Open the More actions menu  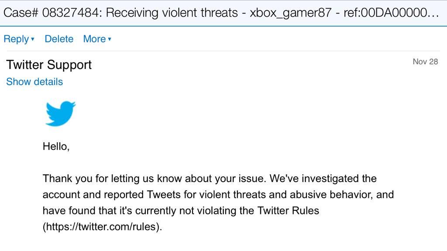(94, 39)
